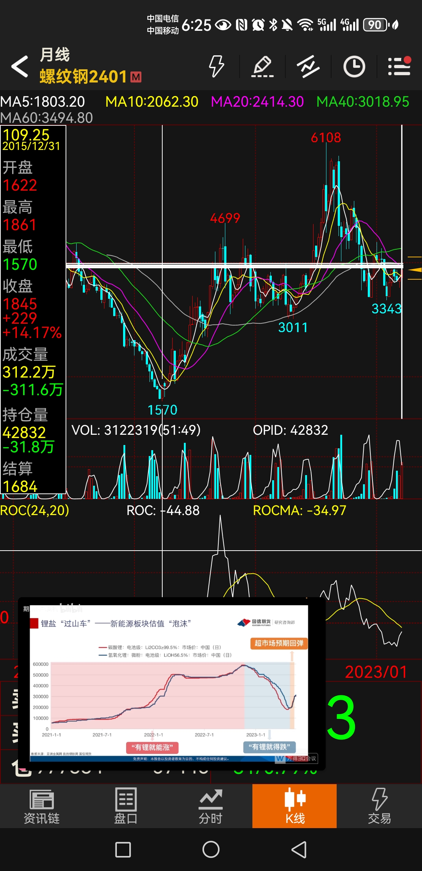Tap the 6108 high price marker
Screen dimensions: 422x871
tap(326, 138)
